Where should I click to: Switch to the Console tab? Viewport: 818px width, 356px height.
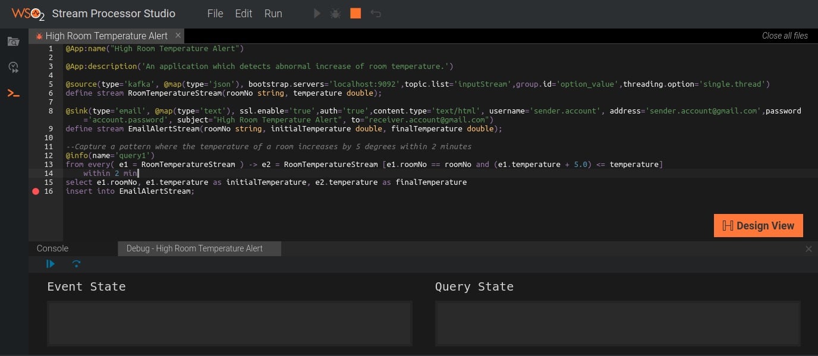(53, 248)
